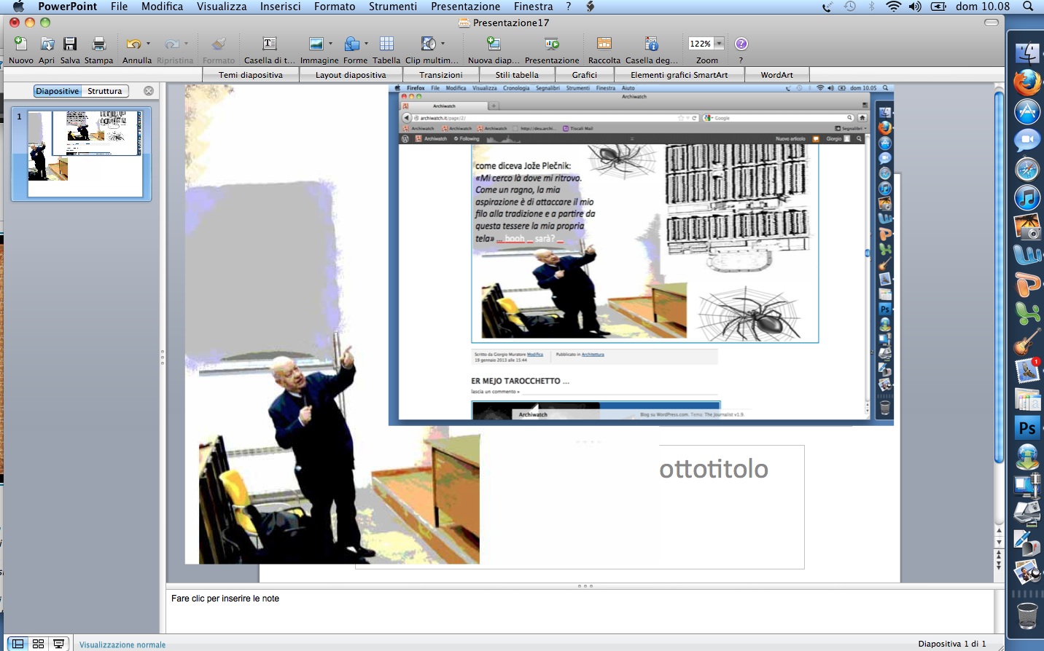This screenshot has width=1044, height=651.
Task: Switch to Diapositive thumbnail view
Action: click(58, 91)
